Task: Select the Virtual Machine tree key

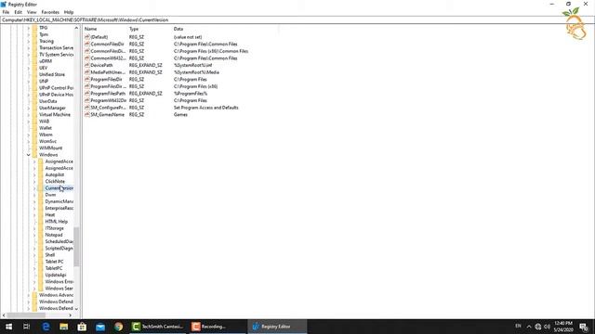Action: (55, 115)
